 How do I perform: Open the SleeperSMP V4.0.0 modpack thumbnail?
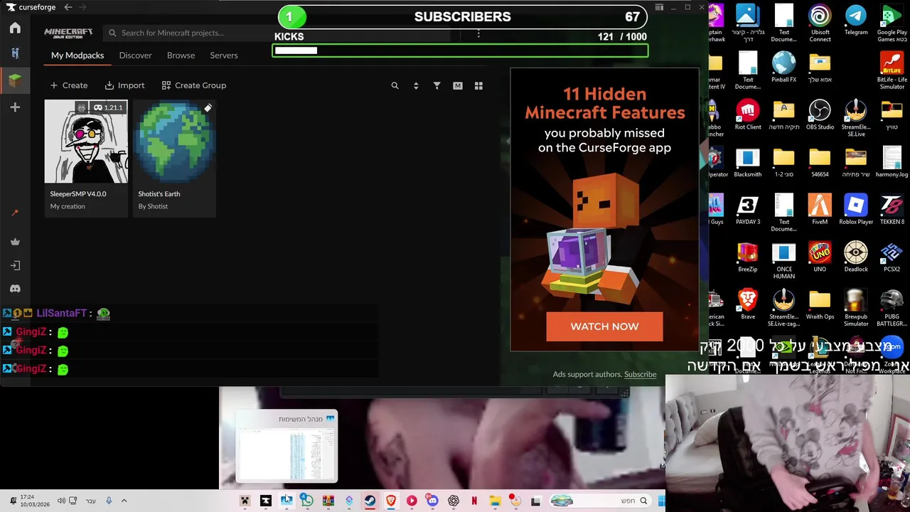pyautogui.click(x=86, y=142)
